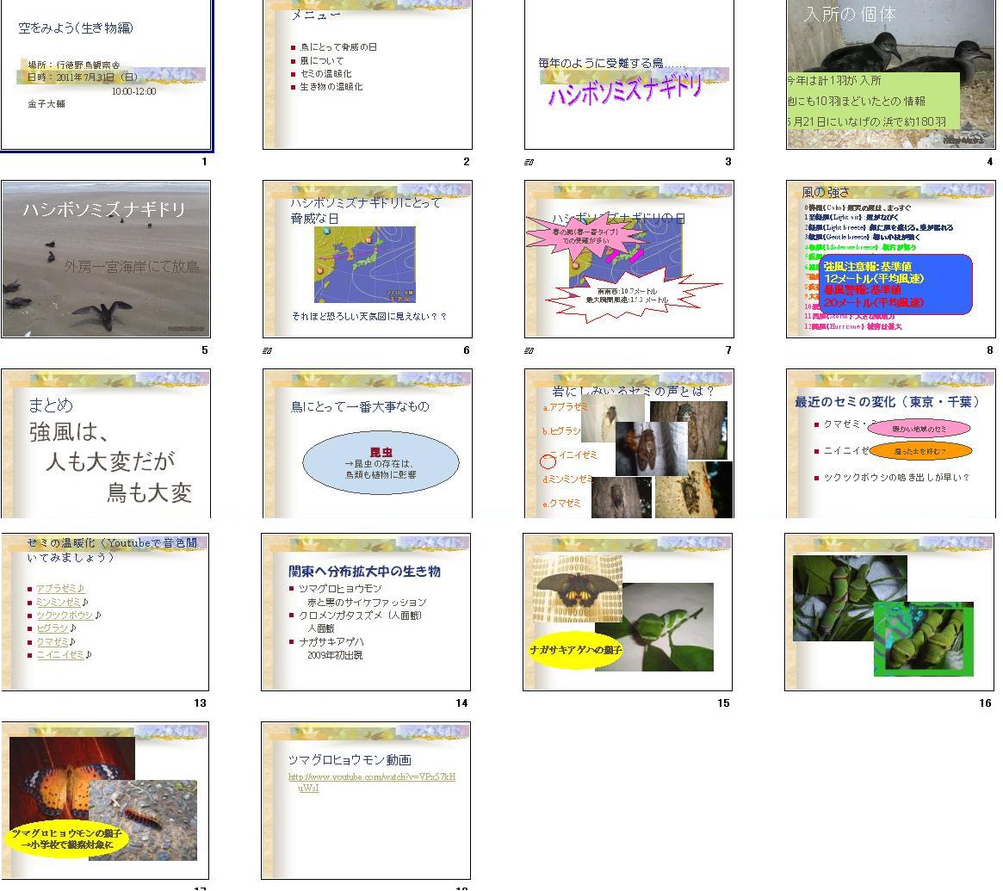Select the まとめ summary slide
This screenshot has width=1003, height=891.
[x=106, y=443]
